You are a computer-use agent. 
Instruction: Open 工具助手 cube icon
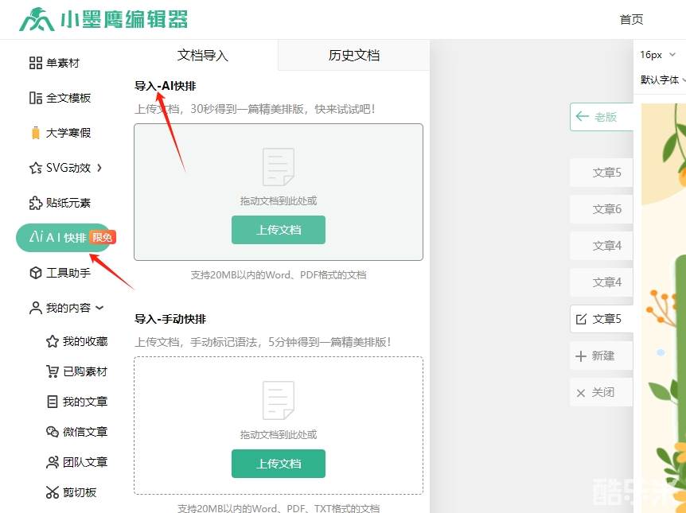(x=35, y=273)
